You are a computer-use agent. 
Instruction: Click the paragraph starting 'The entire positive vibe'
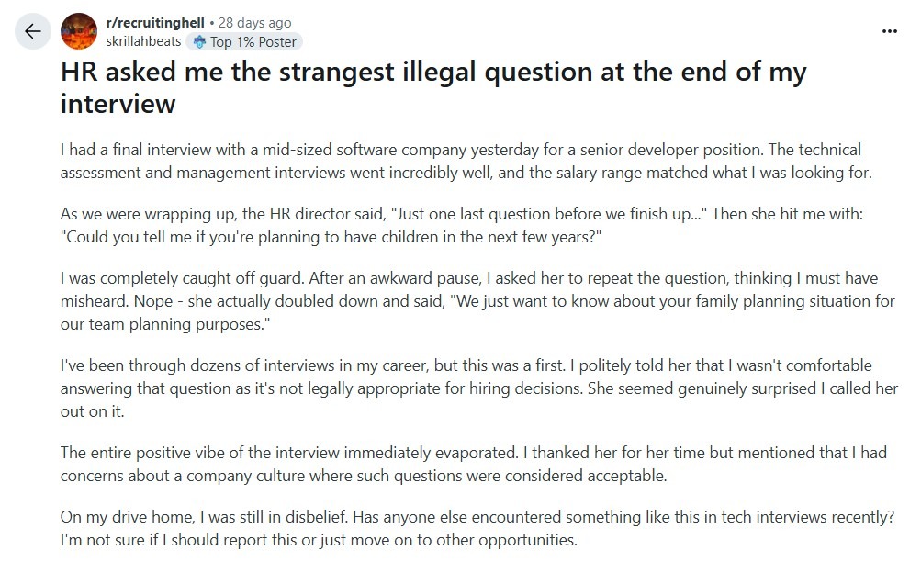pos(474,464)
